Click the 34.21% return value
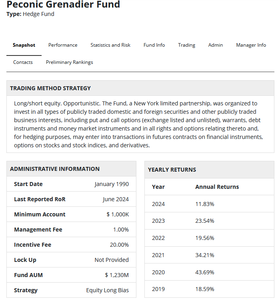The width and height of the screenshot is (278, 305). point(205,255)
